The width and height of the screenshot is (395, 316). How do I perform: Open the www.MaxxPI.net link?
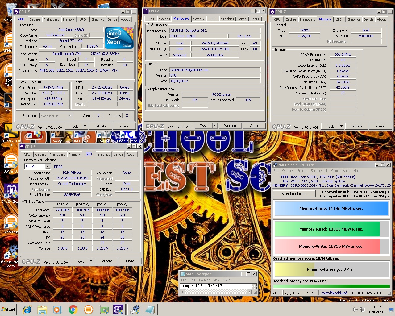[334, 293]
